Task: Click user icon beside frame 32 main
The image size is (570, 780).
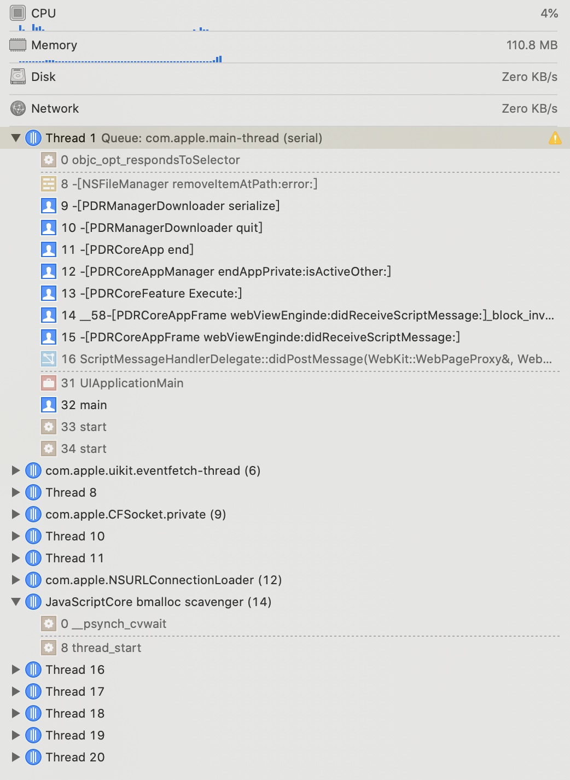Action: click(49, 405)
